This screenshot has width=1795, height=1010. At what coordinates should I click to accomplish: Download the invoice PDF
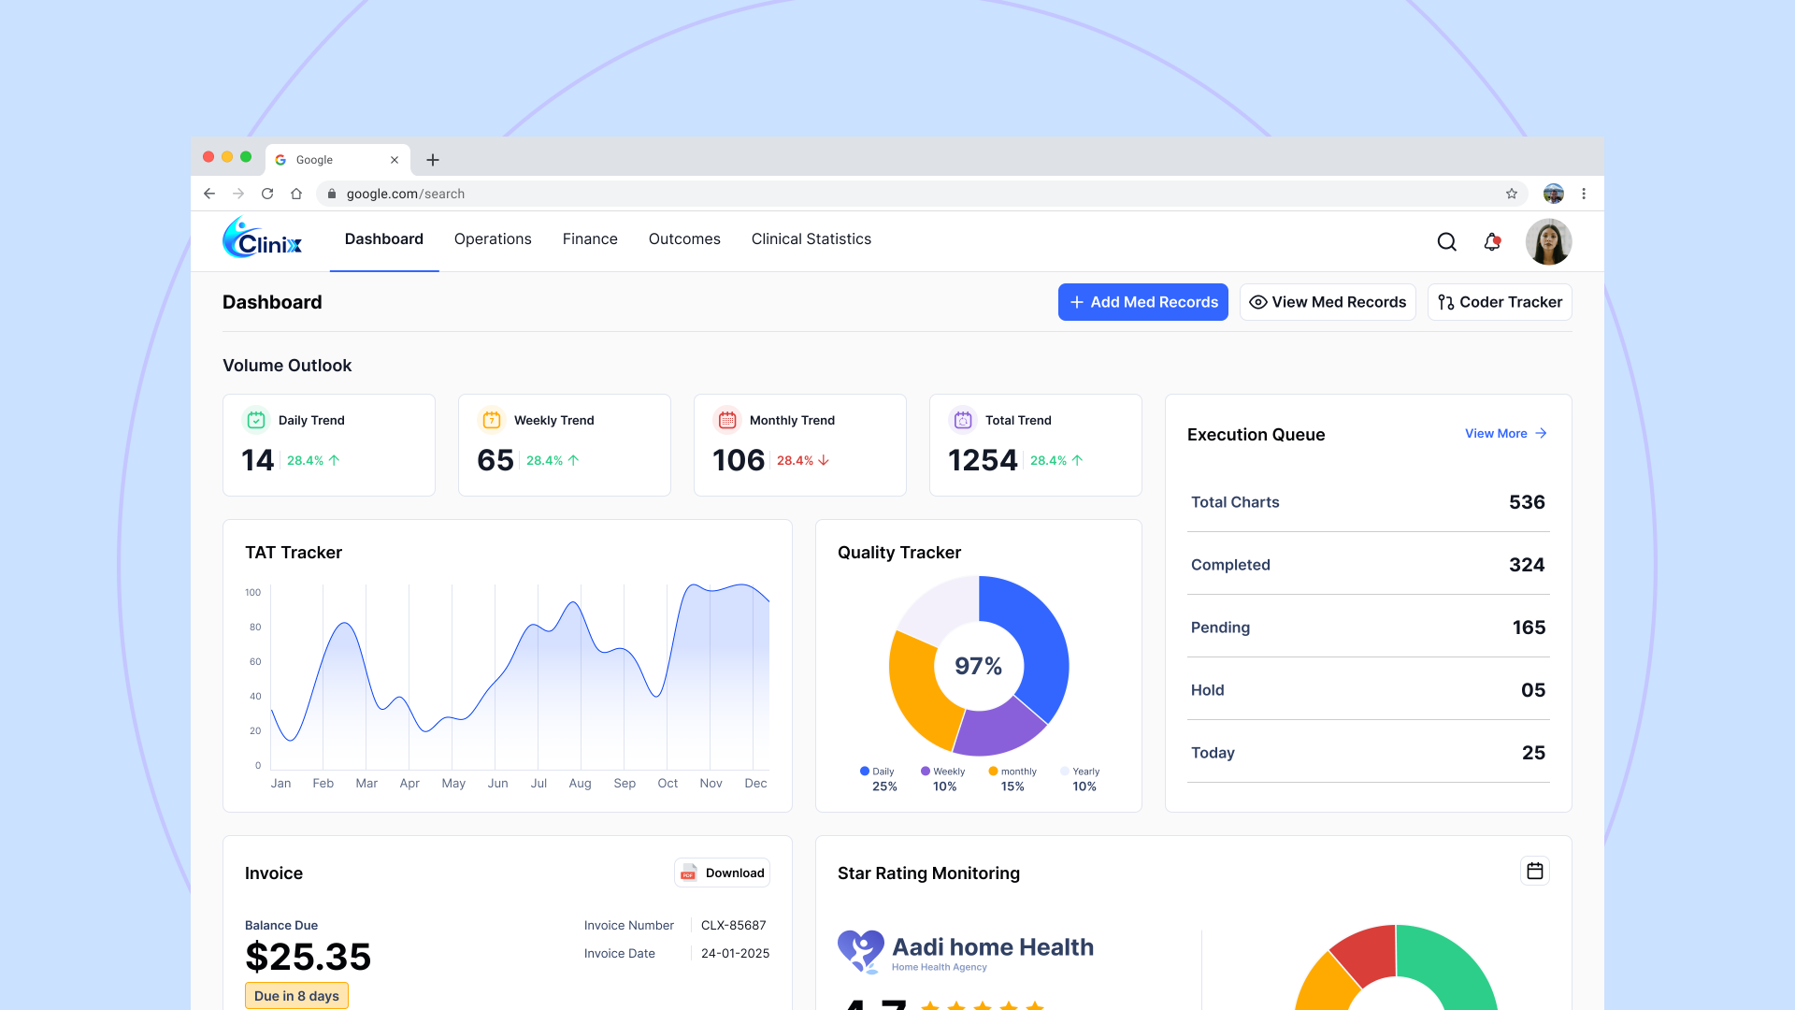pos(722,873)
